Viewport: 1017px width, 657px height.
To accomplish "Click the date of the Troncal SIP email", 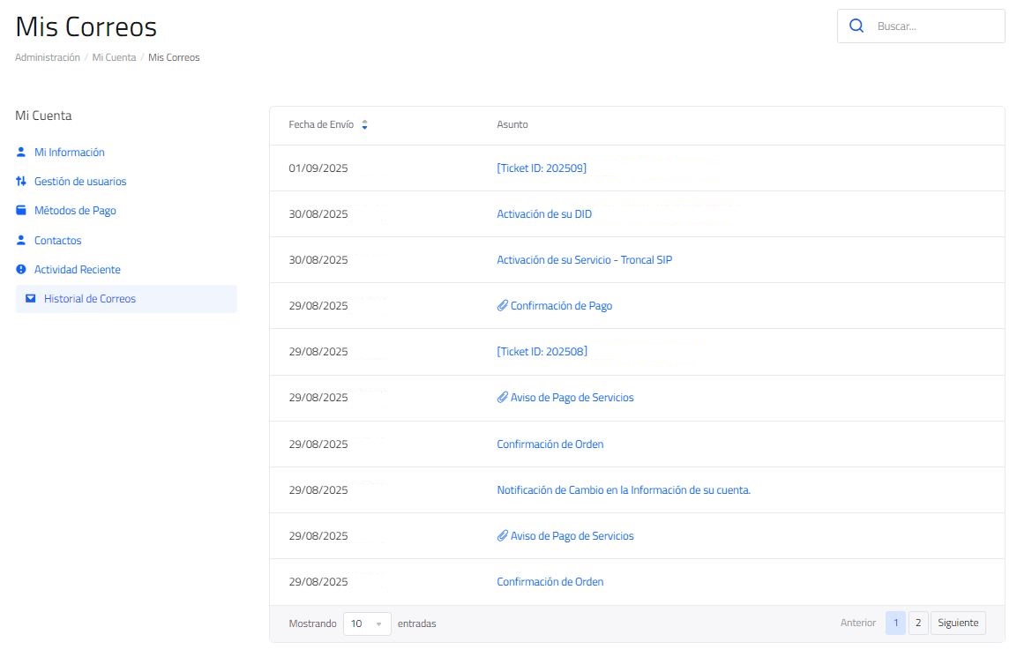I will click(x=318, y=259).
